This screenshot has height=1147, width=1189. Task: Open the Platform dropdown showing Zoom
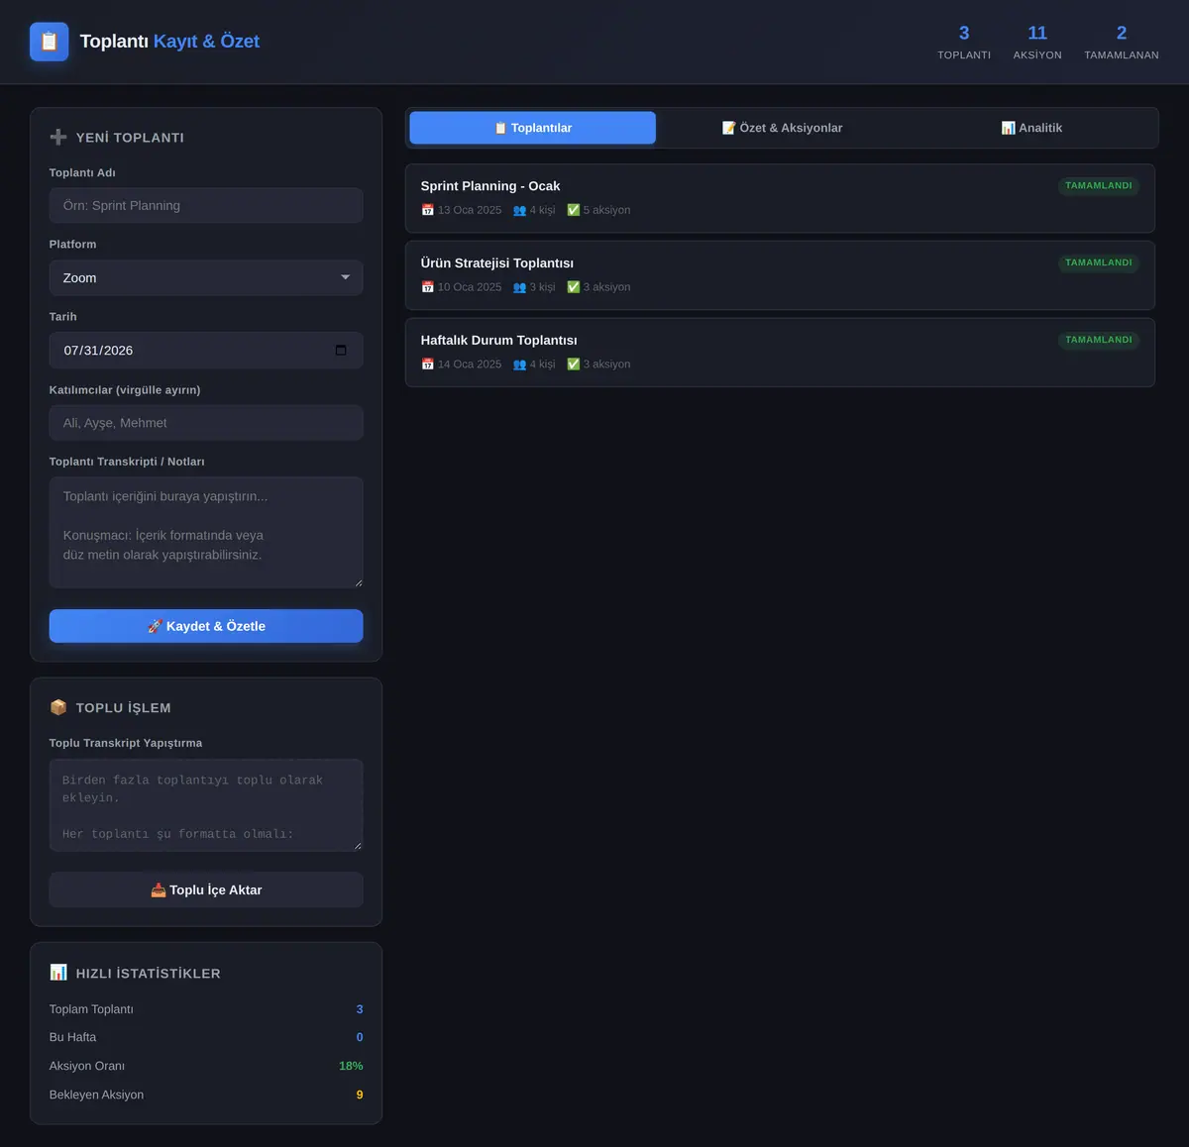pyautogui.click(x=206, y=278)
